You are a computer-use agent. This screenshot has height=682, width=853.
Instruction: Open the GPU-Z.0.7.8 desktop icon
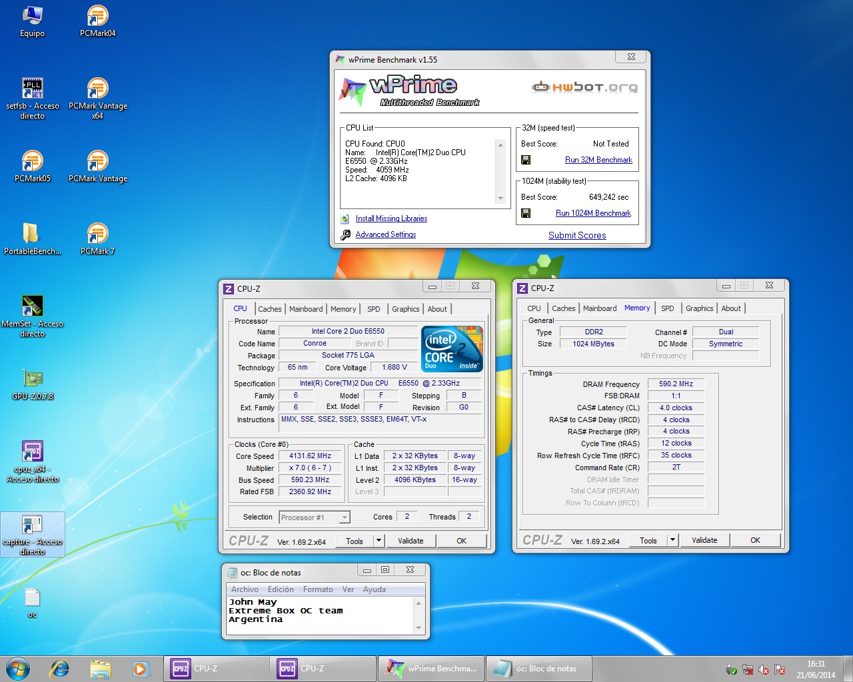click(32, 384)
